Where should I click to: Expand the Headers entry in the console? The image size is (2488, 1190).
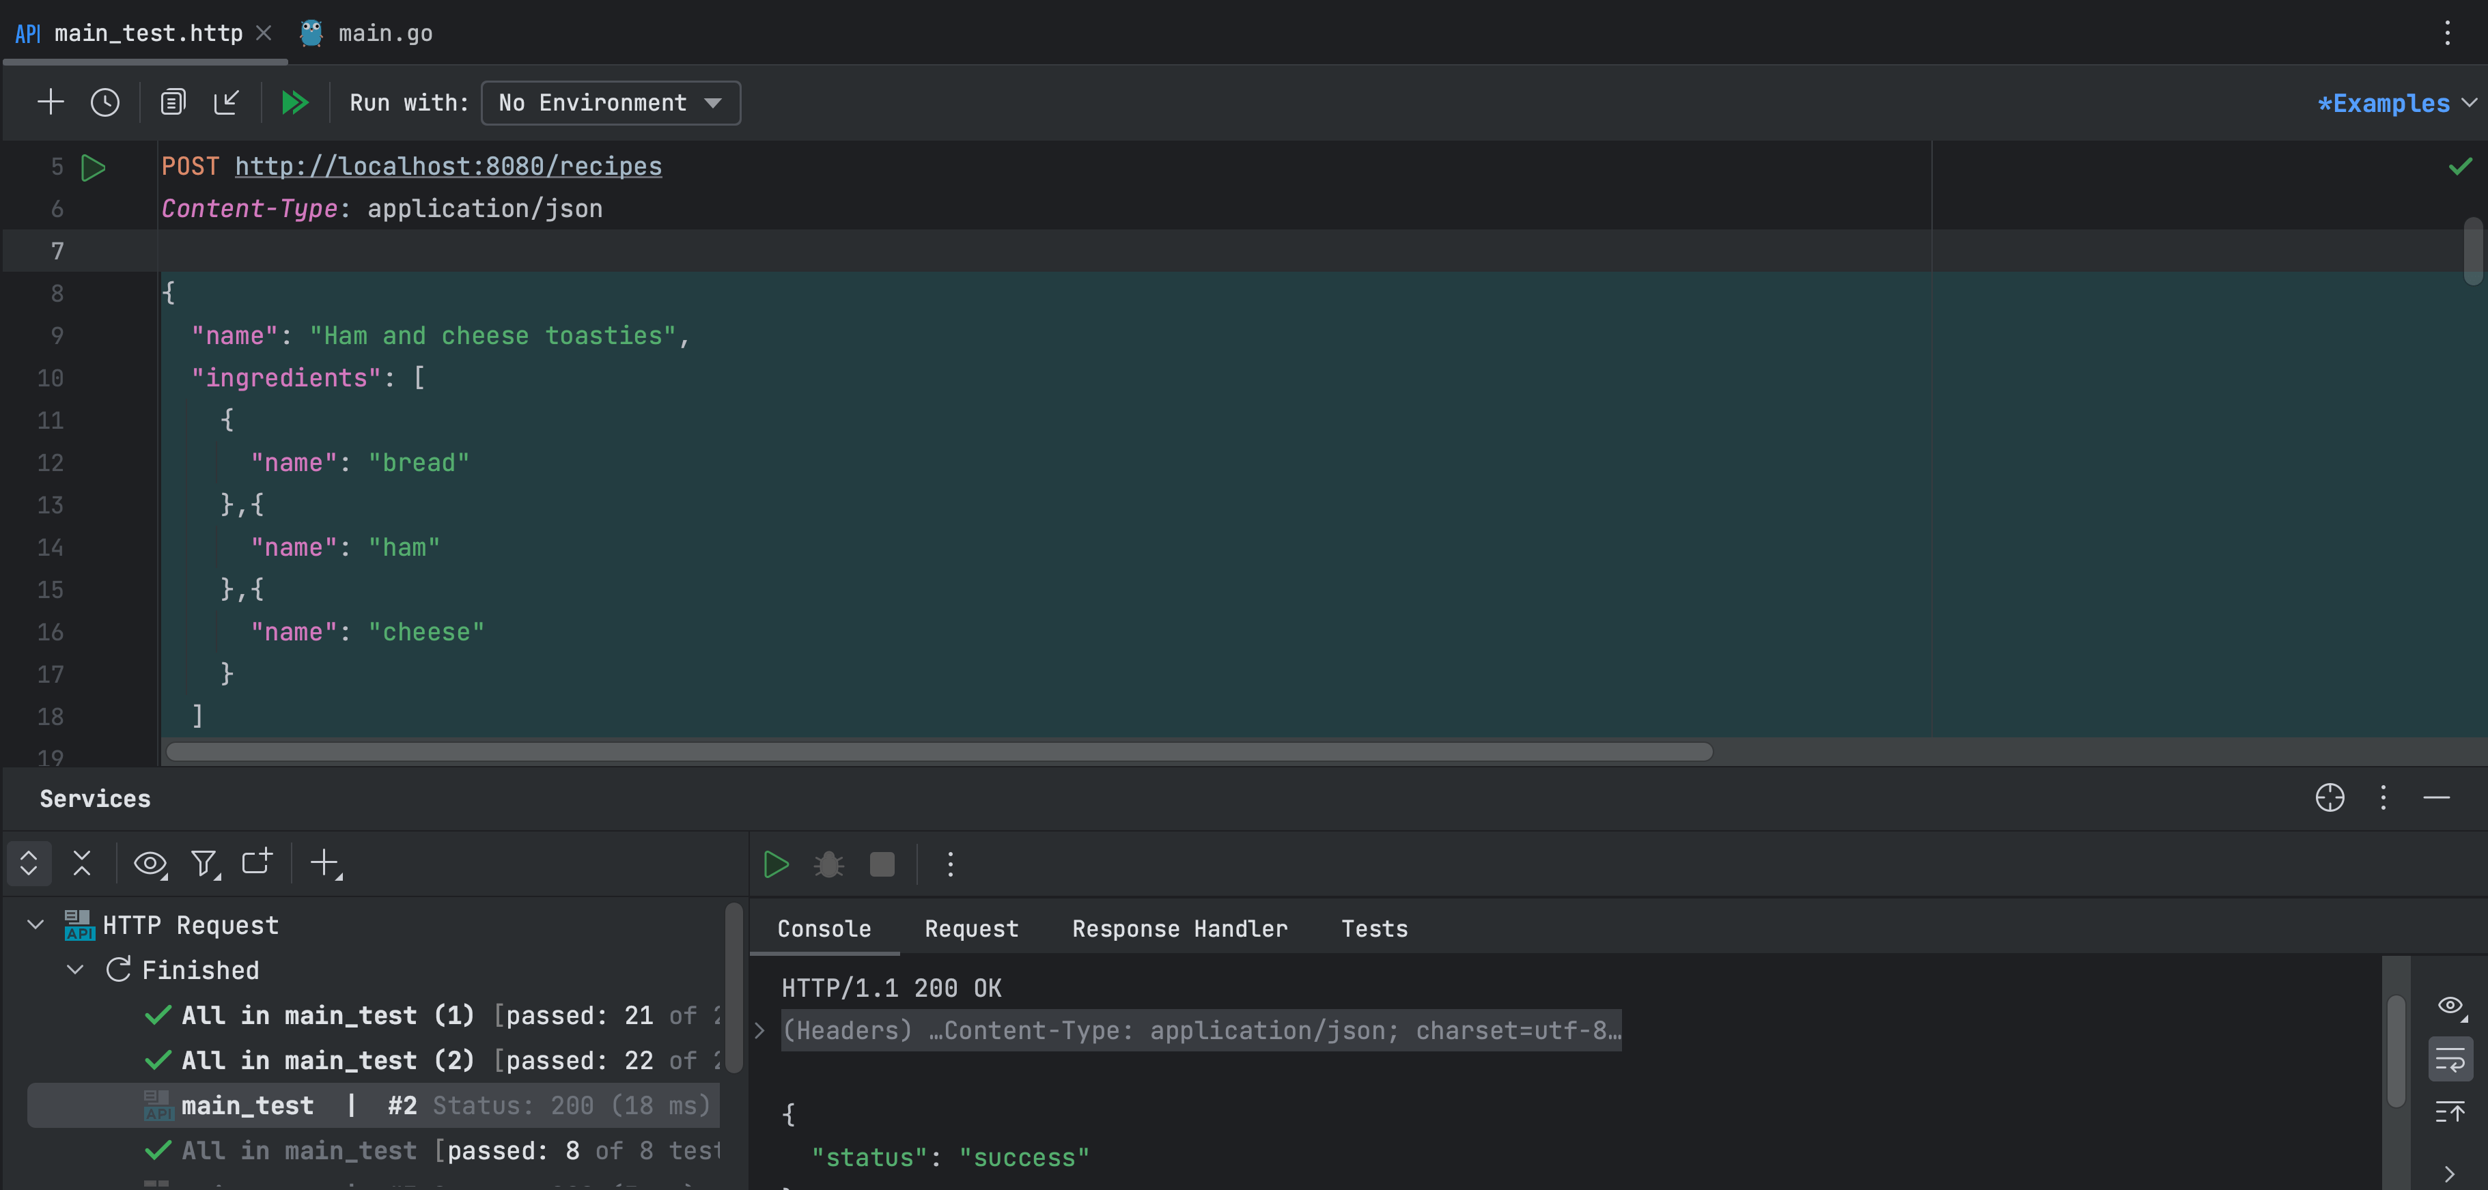(759, 1031)
